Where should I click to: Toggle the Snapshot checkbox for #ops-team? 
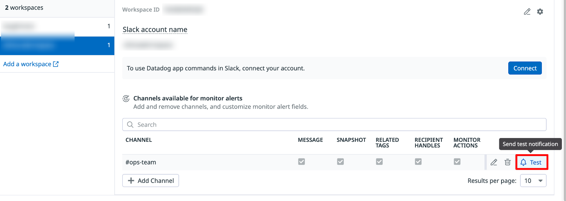click(x=340, y=162)
